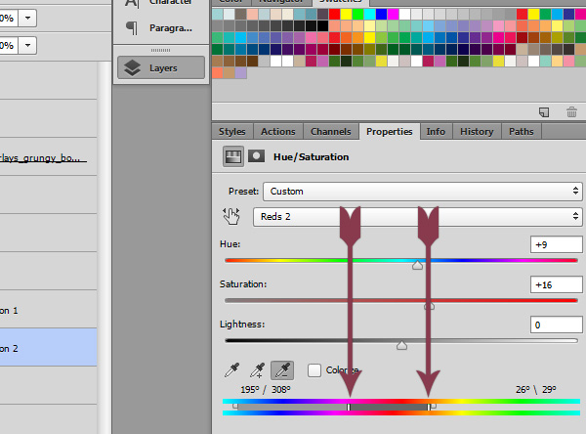Click the Lightness value field 0
586x434 pixels.
tap(556, 325)
